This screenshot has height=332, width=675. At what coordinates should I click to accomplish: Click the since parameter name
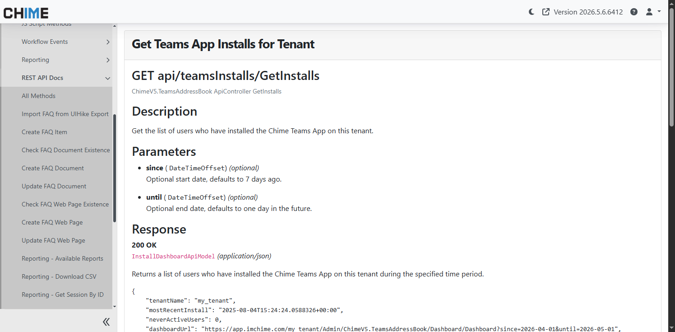(x=154, y=168)
